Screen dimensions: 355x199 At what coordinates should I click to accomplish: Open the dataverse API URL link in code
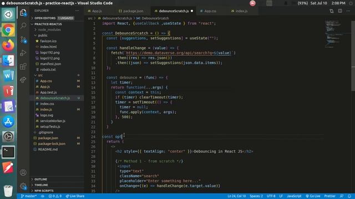179,53
